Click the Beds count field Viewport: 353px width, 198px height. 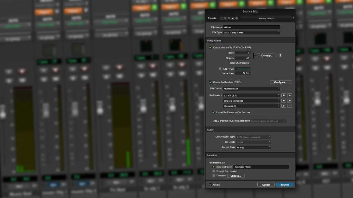point(242,53)
